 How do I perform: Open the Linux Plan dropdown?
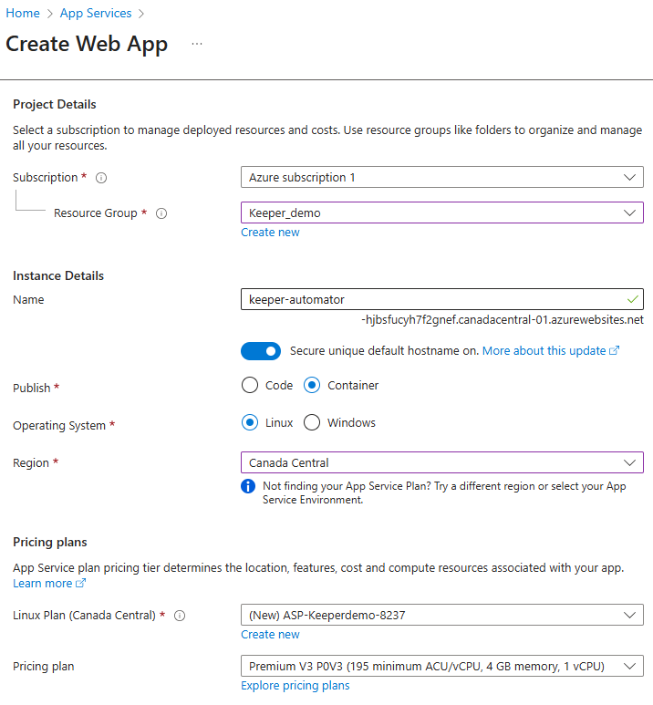click(x=441, y=615)
